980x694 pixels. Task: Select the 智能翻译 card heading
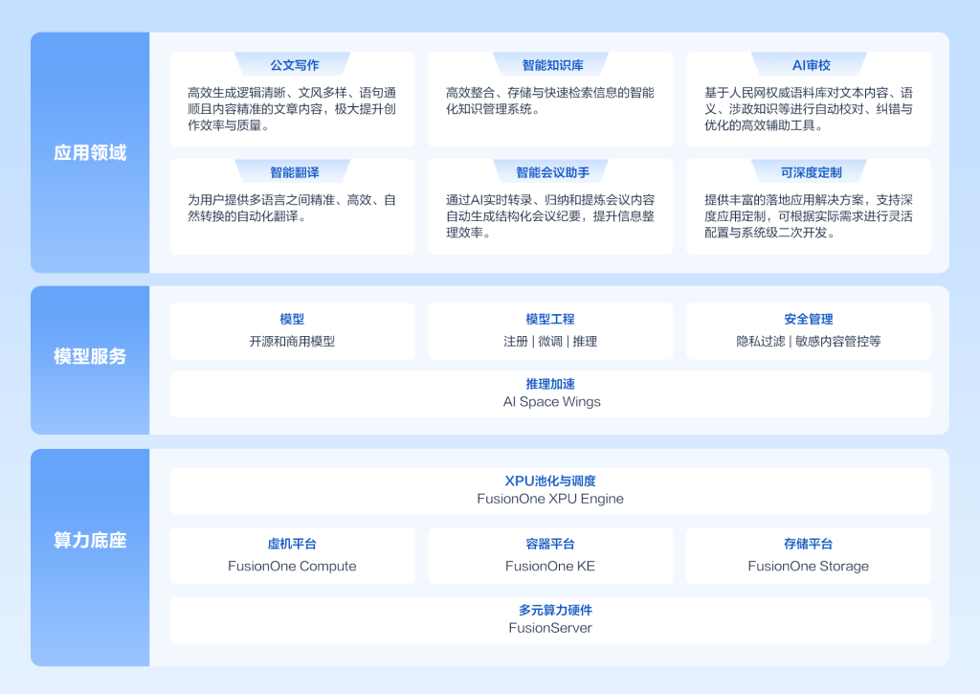click(294, 172)
